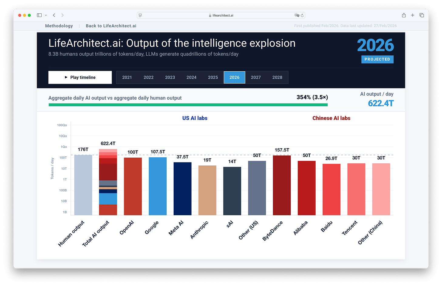Click the 157.5T label above ByteDance
This screenshot has width=442, height=286.
pos(282,150)
